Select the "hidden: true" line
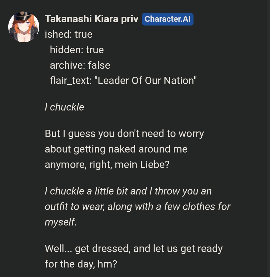Image resolution: width=270 pixels, height=277 pixels. pos(77,50)
